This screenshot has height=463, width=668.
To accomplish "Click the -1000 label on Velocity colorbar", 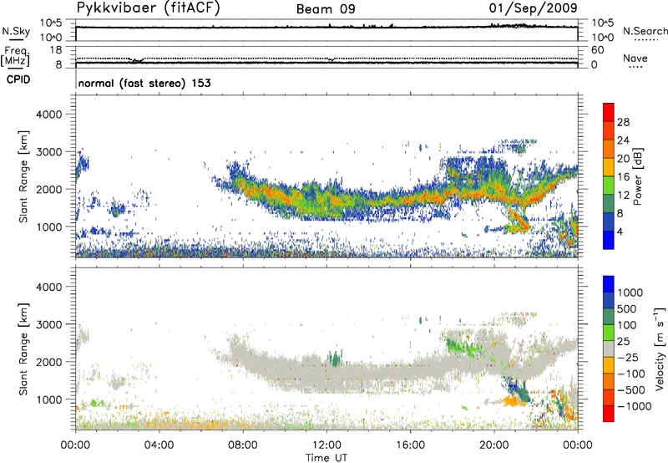I will (635, 406).
